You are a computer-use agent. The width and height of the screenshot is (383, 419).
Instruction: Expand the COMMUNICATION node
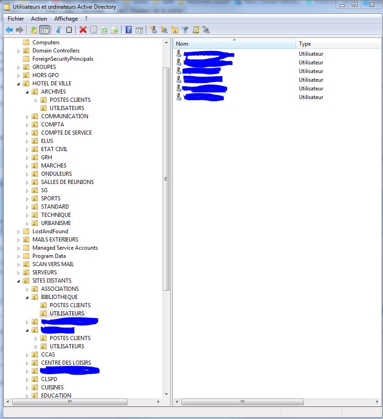click(x=27, y=117)
